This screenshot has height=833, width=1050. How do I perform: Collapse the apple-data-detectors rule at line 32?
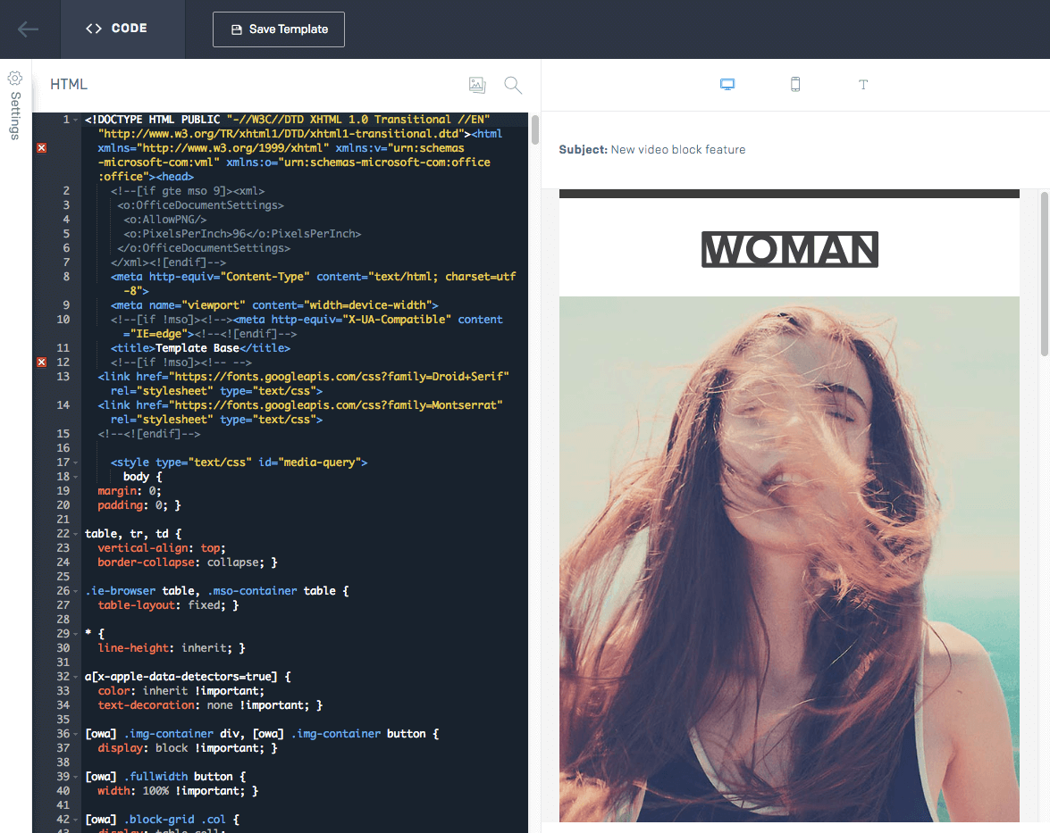pyautogui.click(x=76, y=677)
